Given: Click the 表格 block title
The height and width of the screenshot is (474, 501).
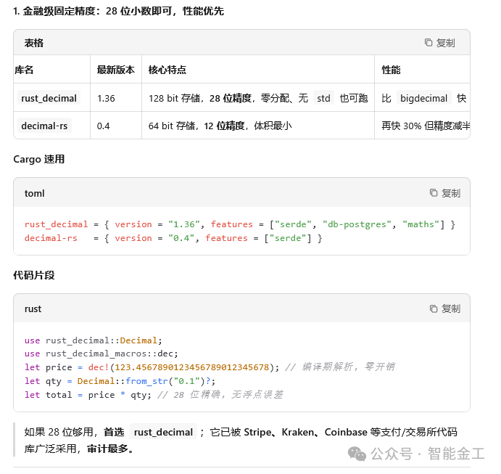Looking at the screenshot, I should pos(34,43).
